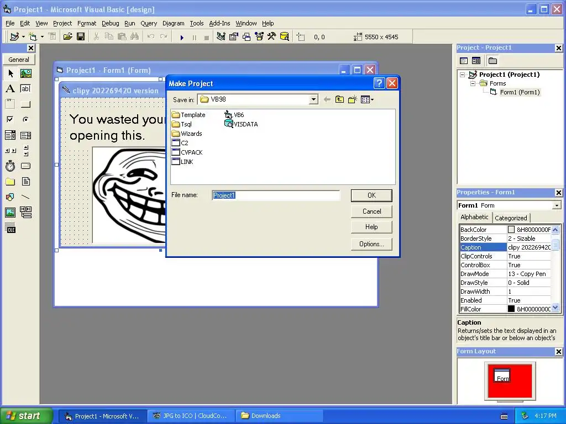The height and width of the screenshot is (424, 566).
Task: Open Project Explorer via toolbar icon
Action: tap(221, 36)
